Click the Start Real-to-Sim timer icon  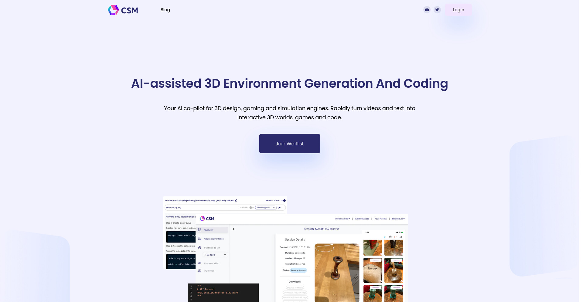(199, 248)
